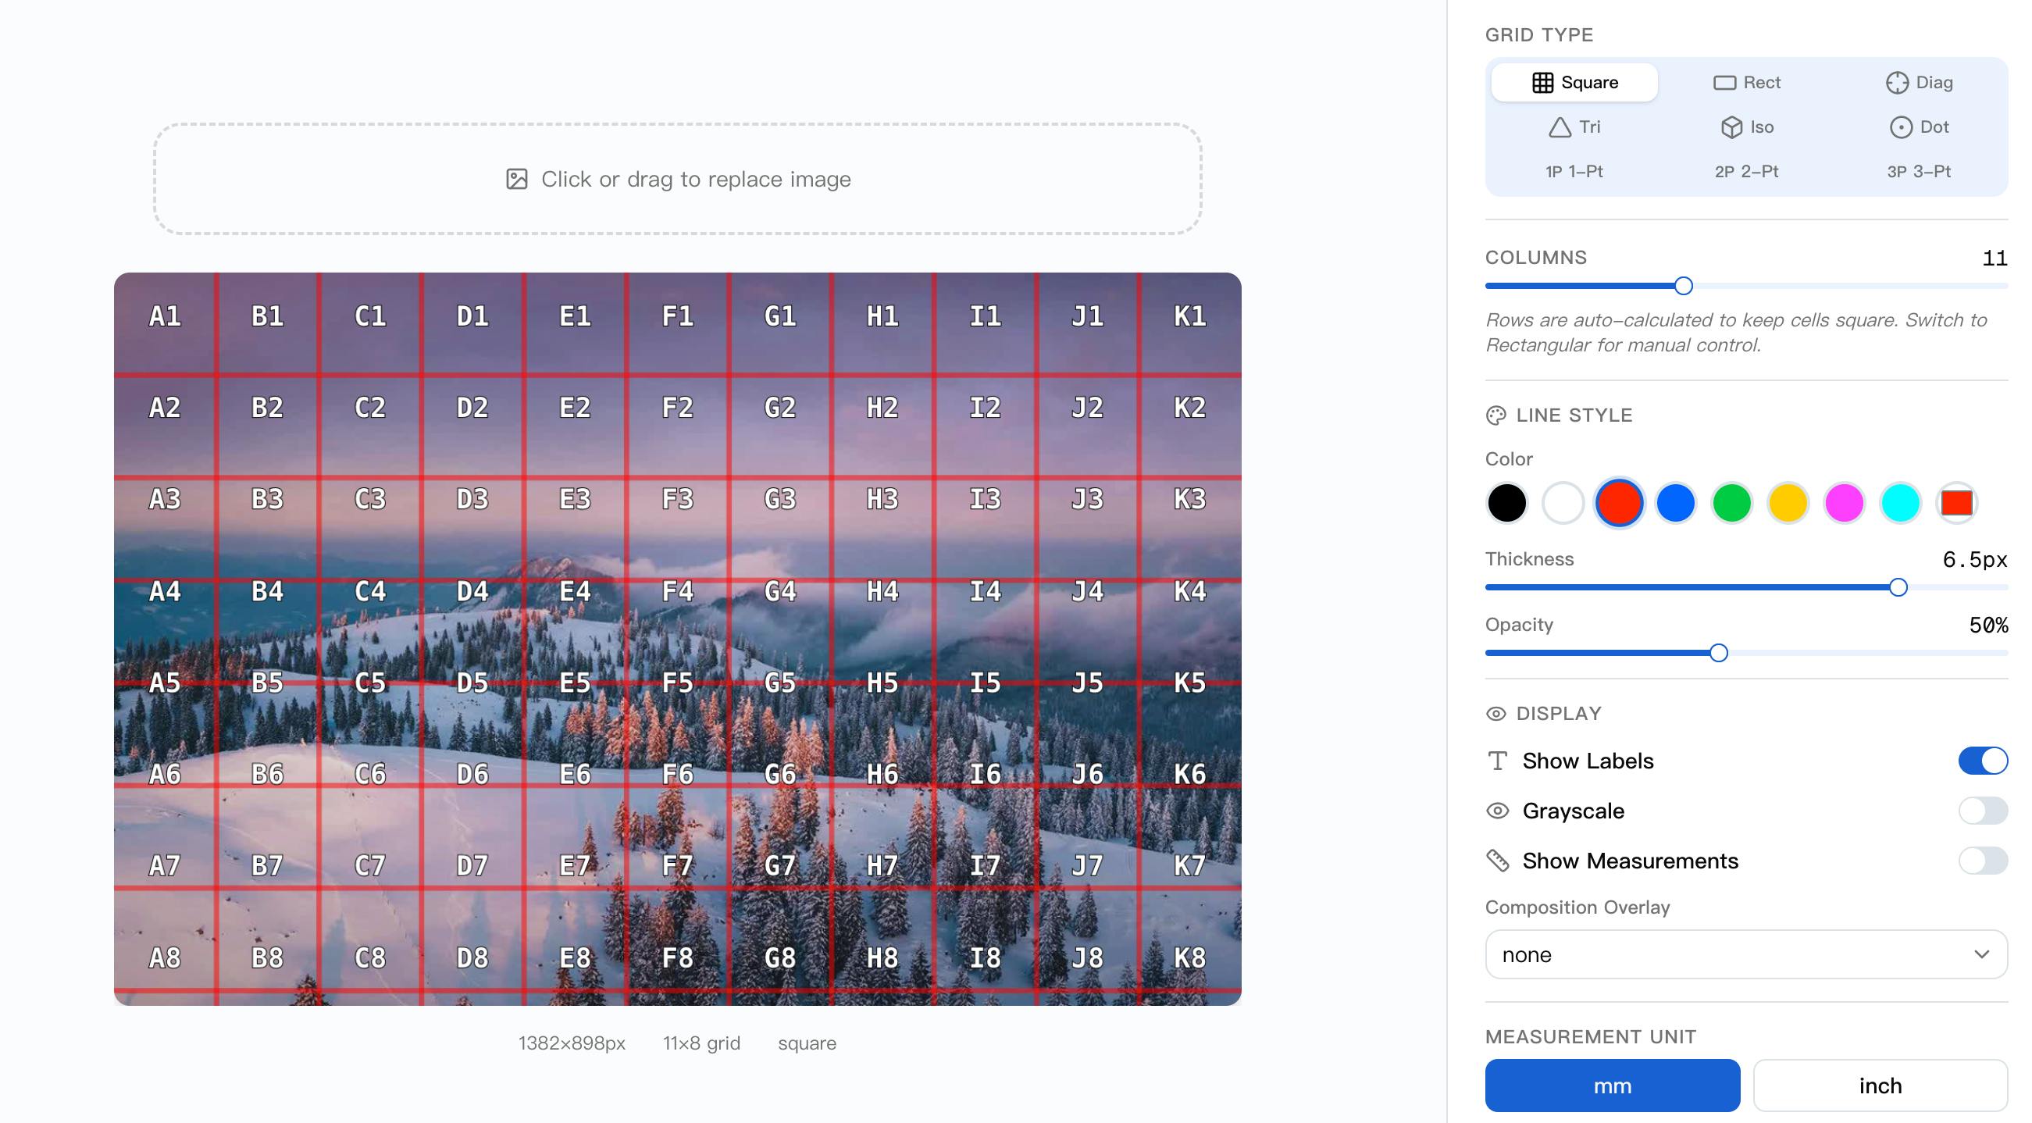
Task: Pick the red circle color swatch
Action: tap(1619, 503)
